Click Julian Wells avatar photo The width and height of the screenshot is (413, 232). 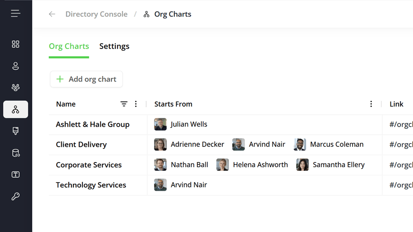(160, 124)
